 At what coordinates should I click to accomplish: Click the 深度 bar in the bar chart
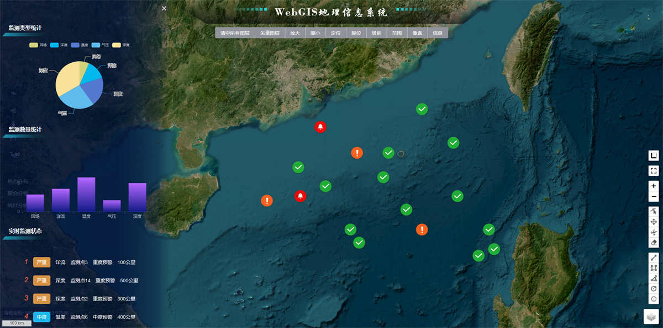(137, 197)
